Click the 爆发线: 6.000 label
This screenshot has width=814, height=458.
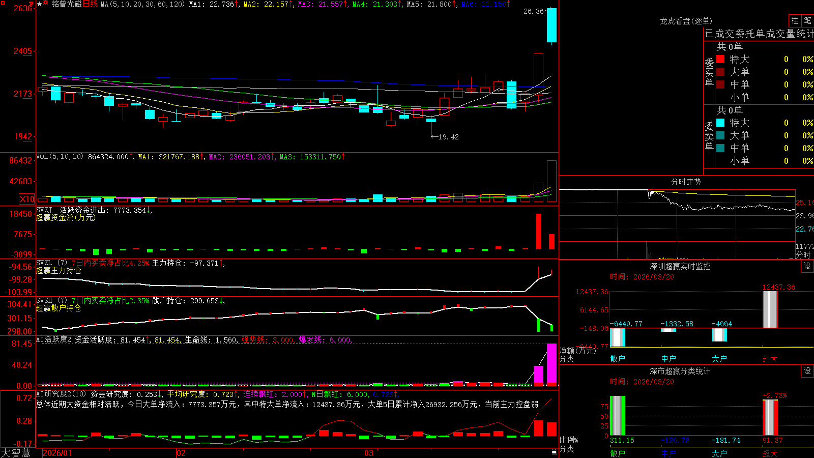[325, 340]
